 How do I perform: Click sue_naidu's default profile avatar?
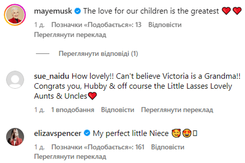point(15,80)
